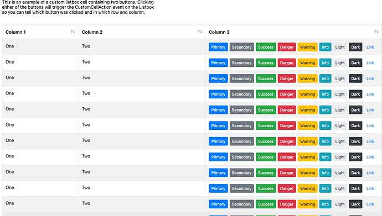This screenshot has height=216, width=382.
Task: Click Warning button in the first row
Action: pyautogui.click(x=307, y=47)
